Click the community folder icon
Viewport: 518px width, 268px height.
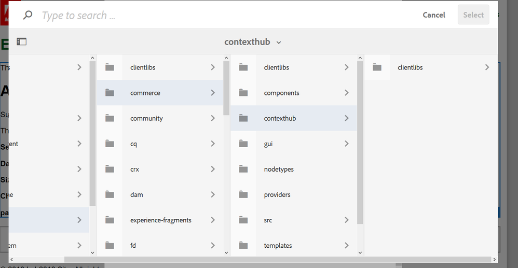click(x=110, y=118)
